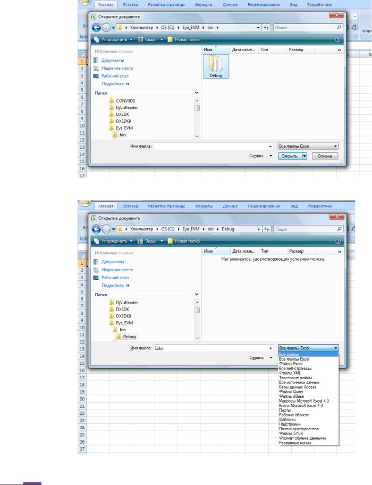The image size is (372, 485).
Task: Click the Открыть button
Action: pos(289,156)
